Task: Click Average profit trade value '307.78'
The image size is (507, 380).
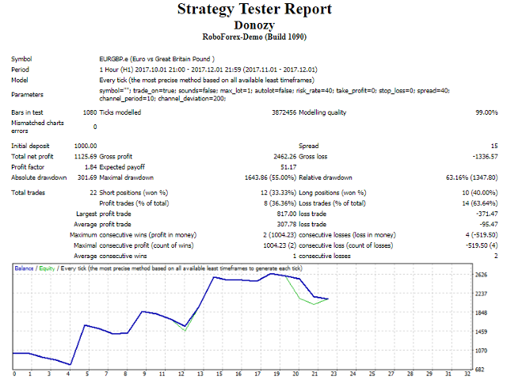Action: click(287, 224)
